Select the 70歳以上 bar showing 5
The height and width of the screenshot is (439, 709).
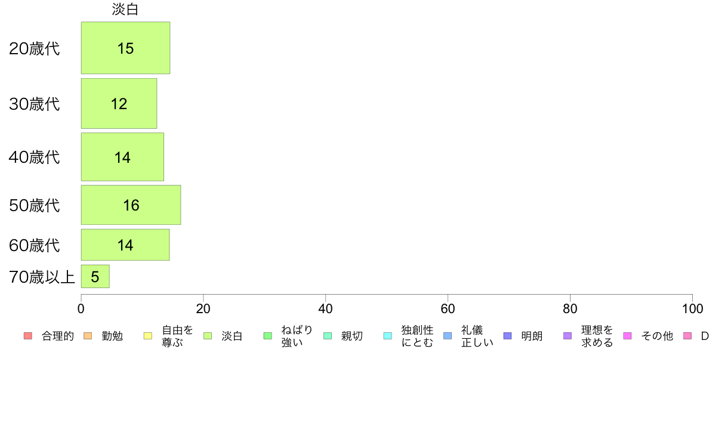point(95,276)
